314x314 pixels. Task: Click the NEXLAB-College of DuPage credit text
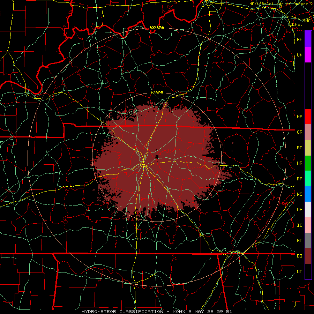[281, 4]
